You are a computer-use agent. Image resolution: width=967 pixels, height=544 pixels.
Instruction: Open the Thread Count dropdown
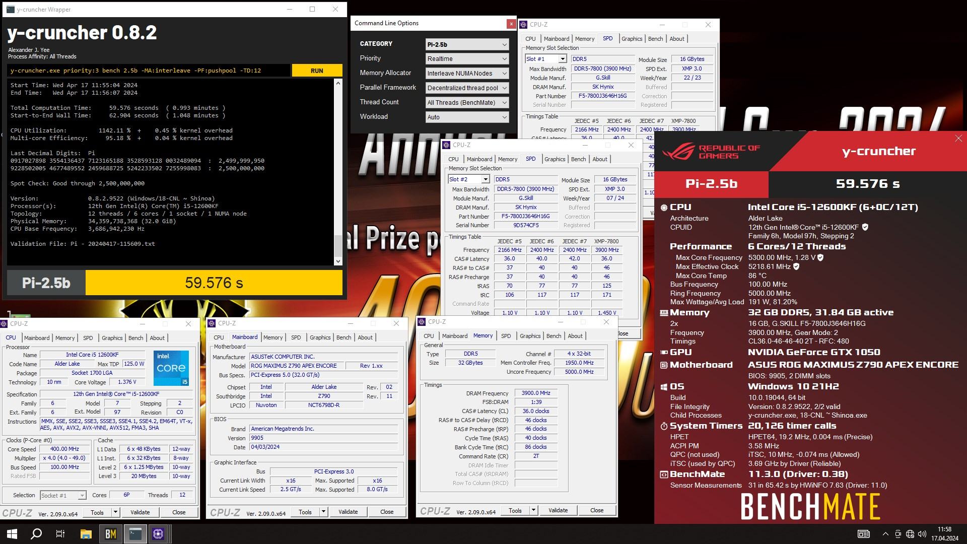click(x=467, y=103)
